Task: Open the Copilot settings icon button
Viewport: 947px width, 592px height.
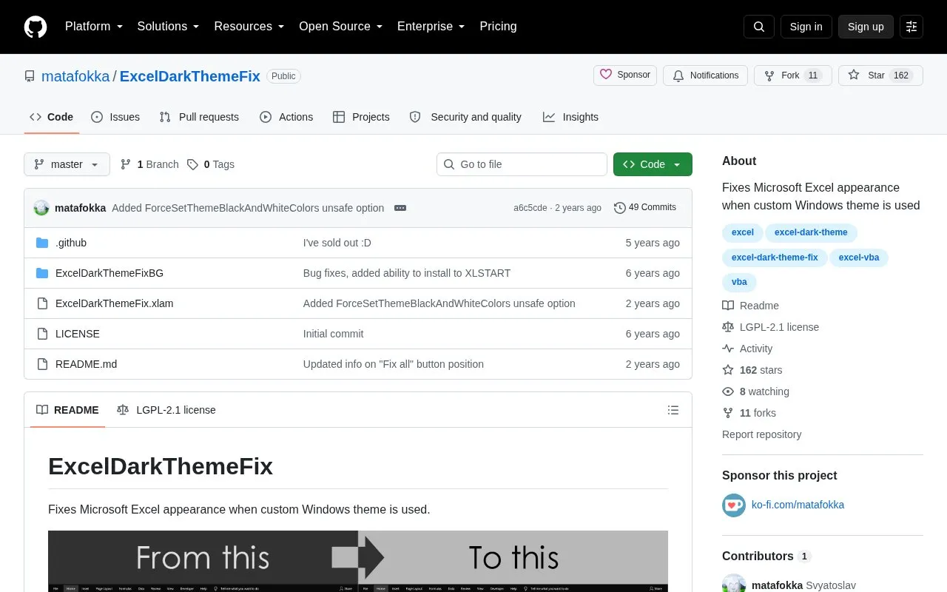Action: pyautogui.click(x=911, y=27)
